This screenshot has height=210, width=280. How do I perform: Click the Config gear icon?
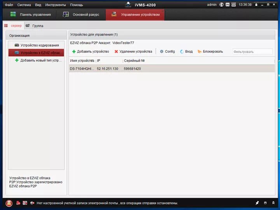[x=162, y=52]
